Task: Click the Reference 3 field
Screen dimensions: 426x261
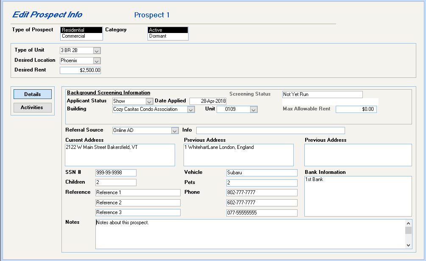Action: pyautogui.click(x=138, y=212)
